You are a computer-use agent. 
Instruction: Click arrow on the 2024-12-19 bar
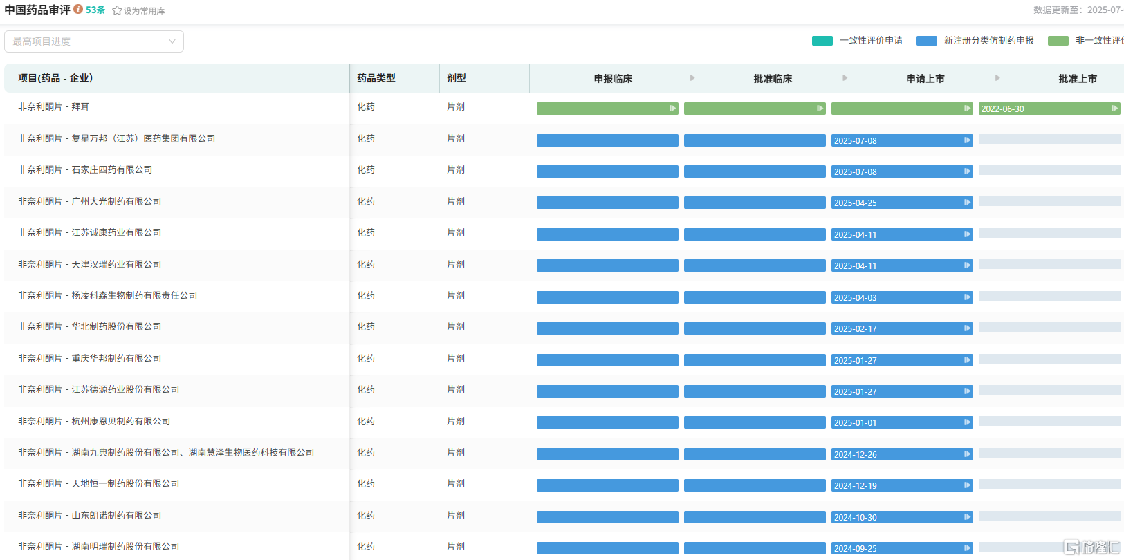pyautogui.click(x=967, y=485)
